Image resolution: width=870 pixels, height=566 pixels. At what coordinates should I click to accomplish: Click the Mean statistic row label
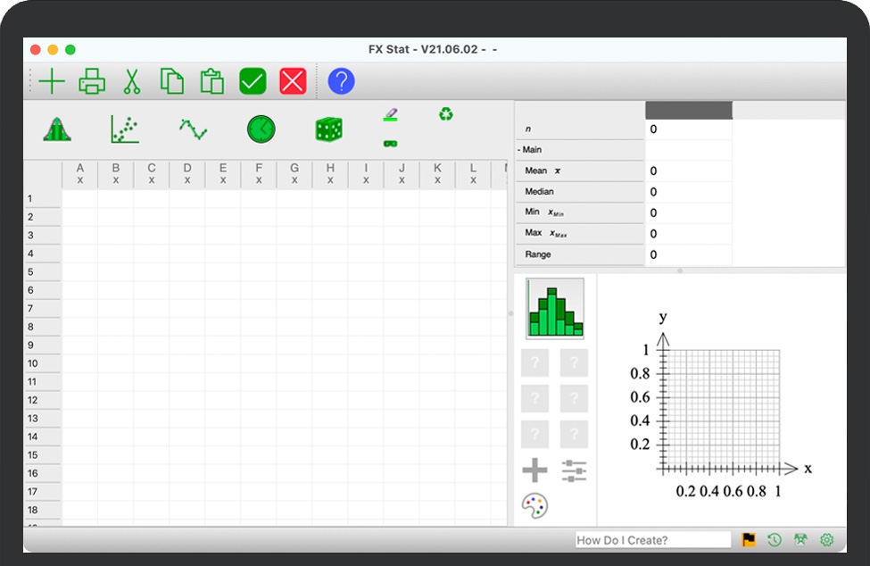pyautogui.click(x=580, y=171)
